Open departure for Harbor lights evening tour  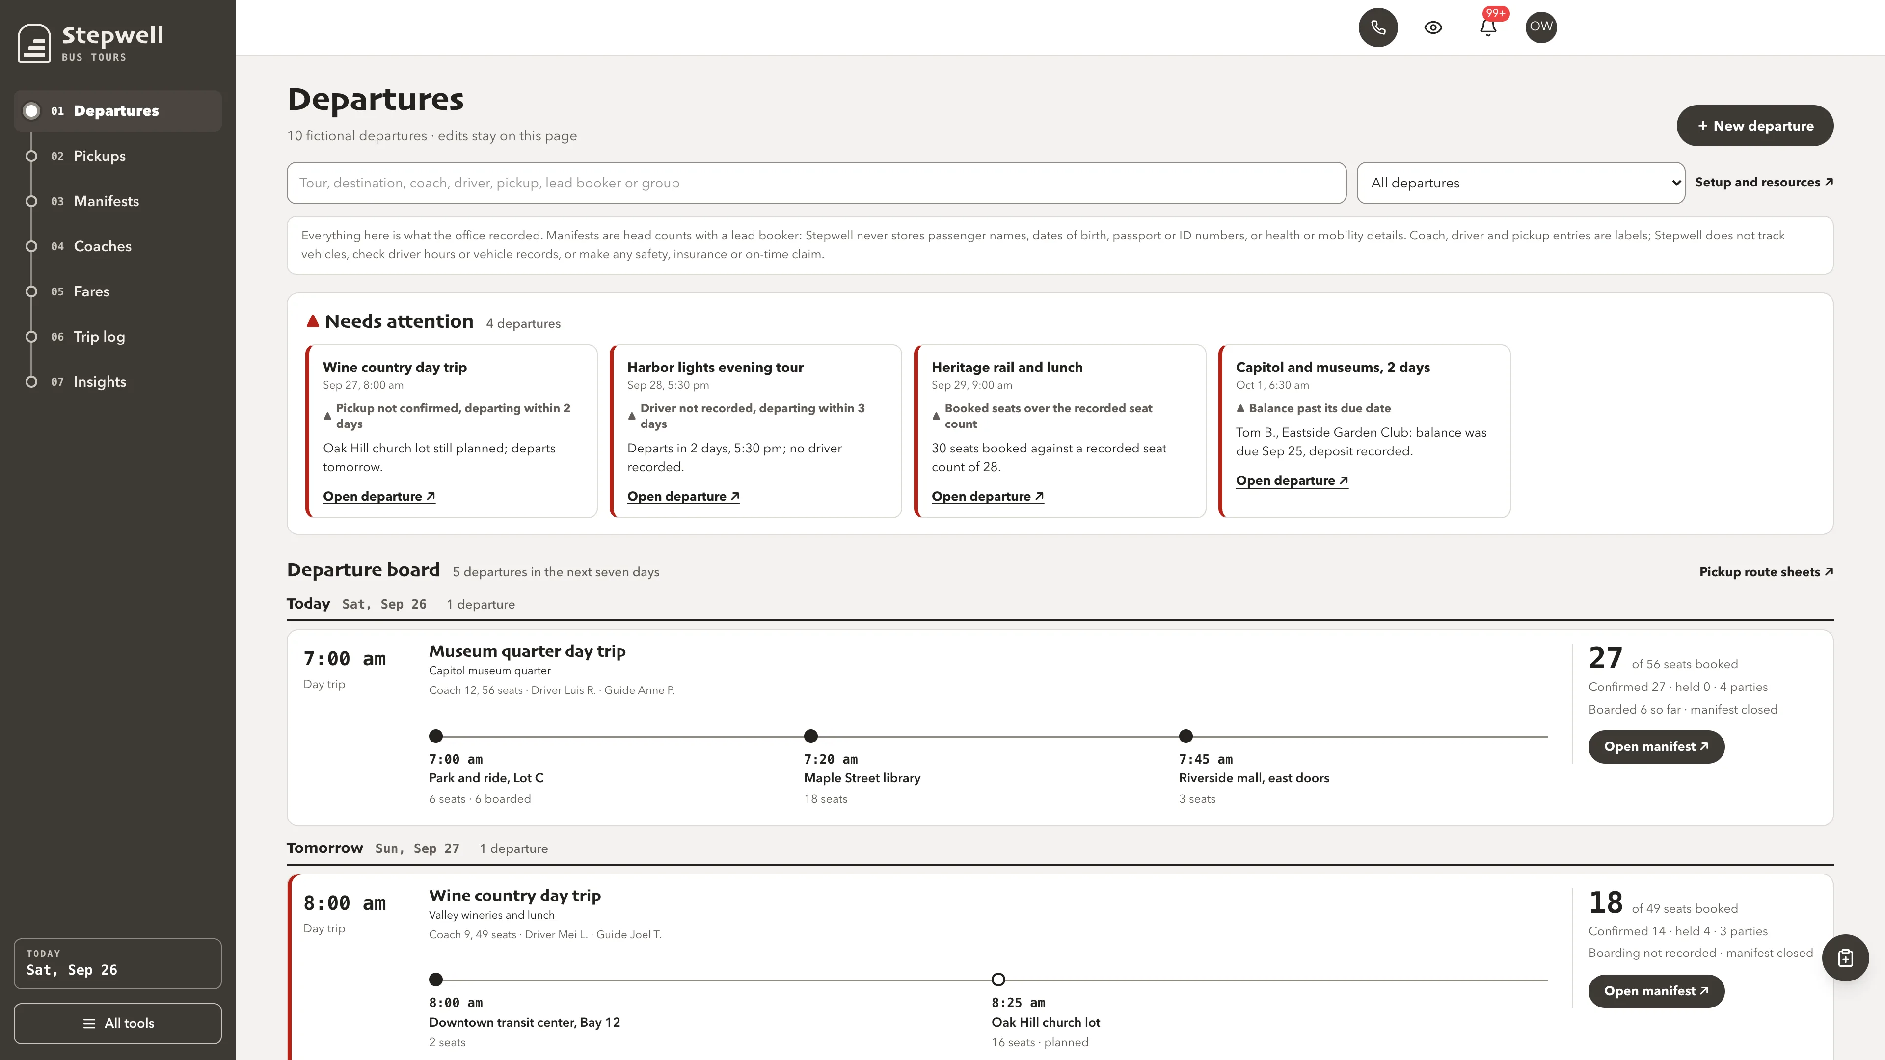tap(683, 496)
